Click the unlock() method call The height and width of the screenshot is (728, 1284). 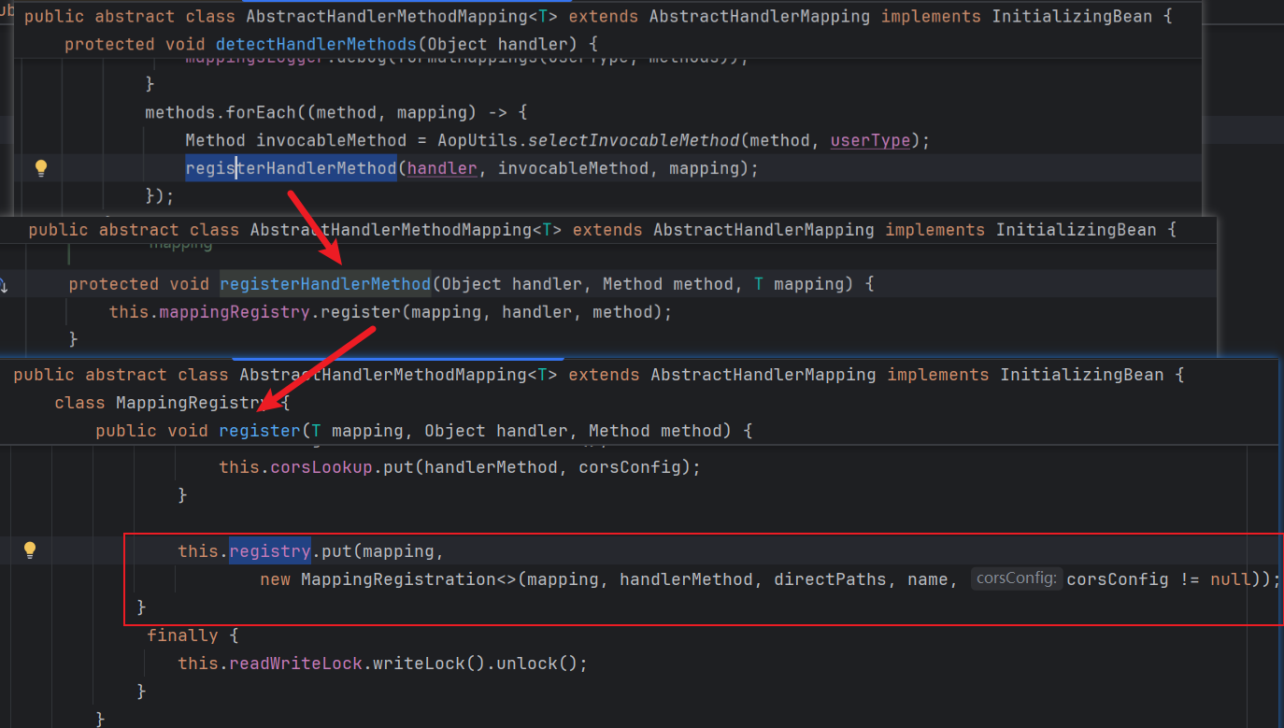[536, 663]
